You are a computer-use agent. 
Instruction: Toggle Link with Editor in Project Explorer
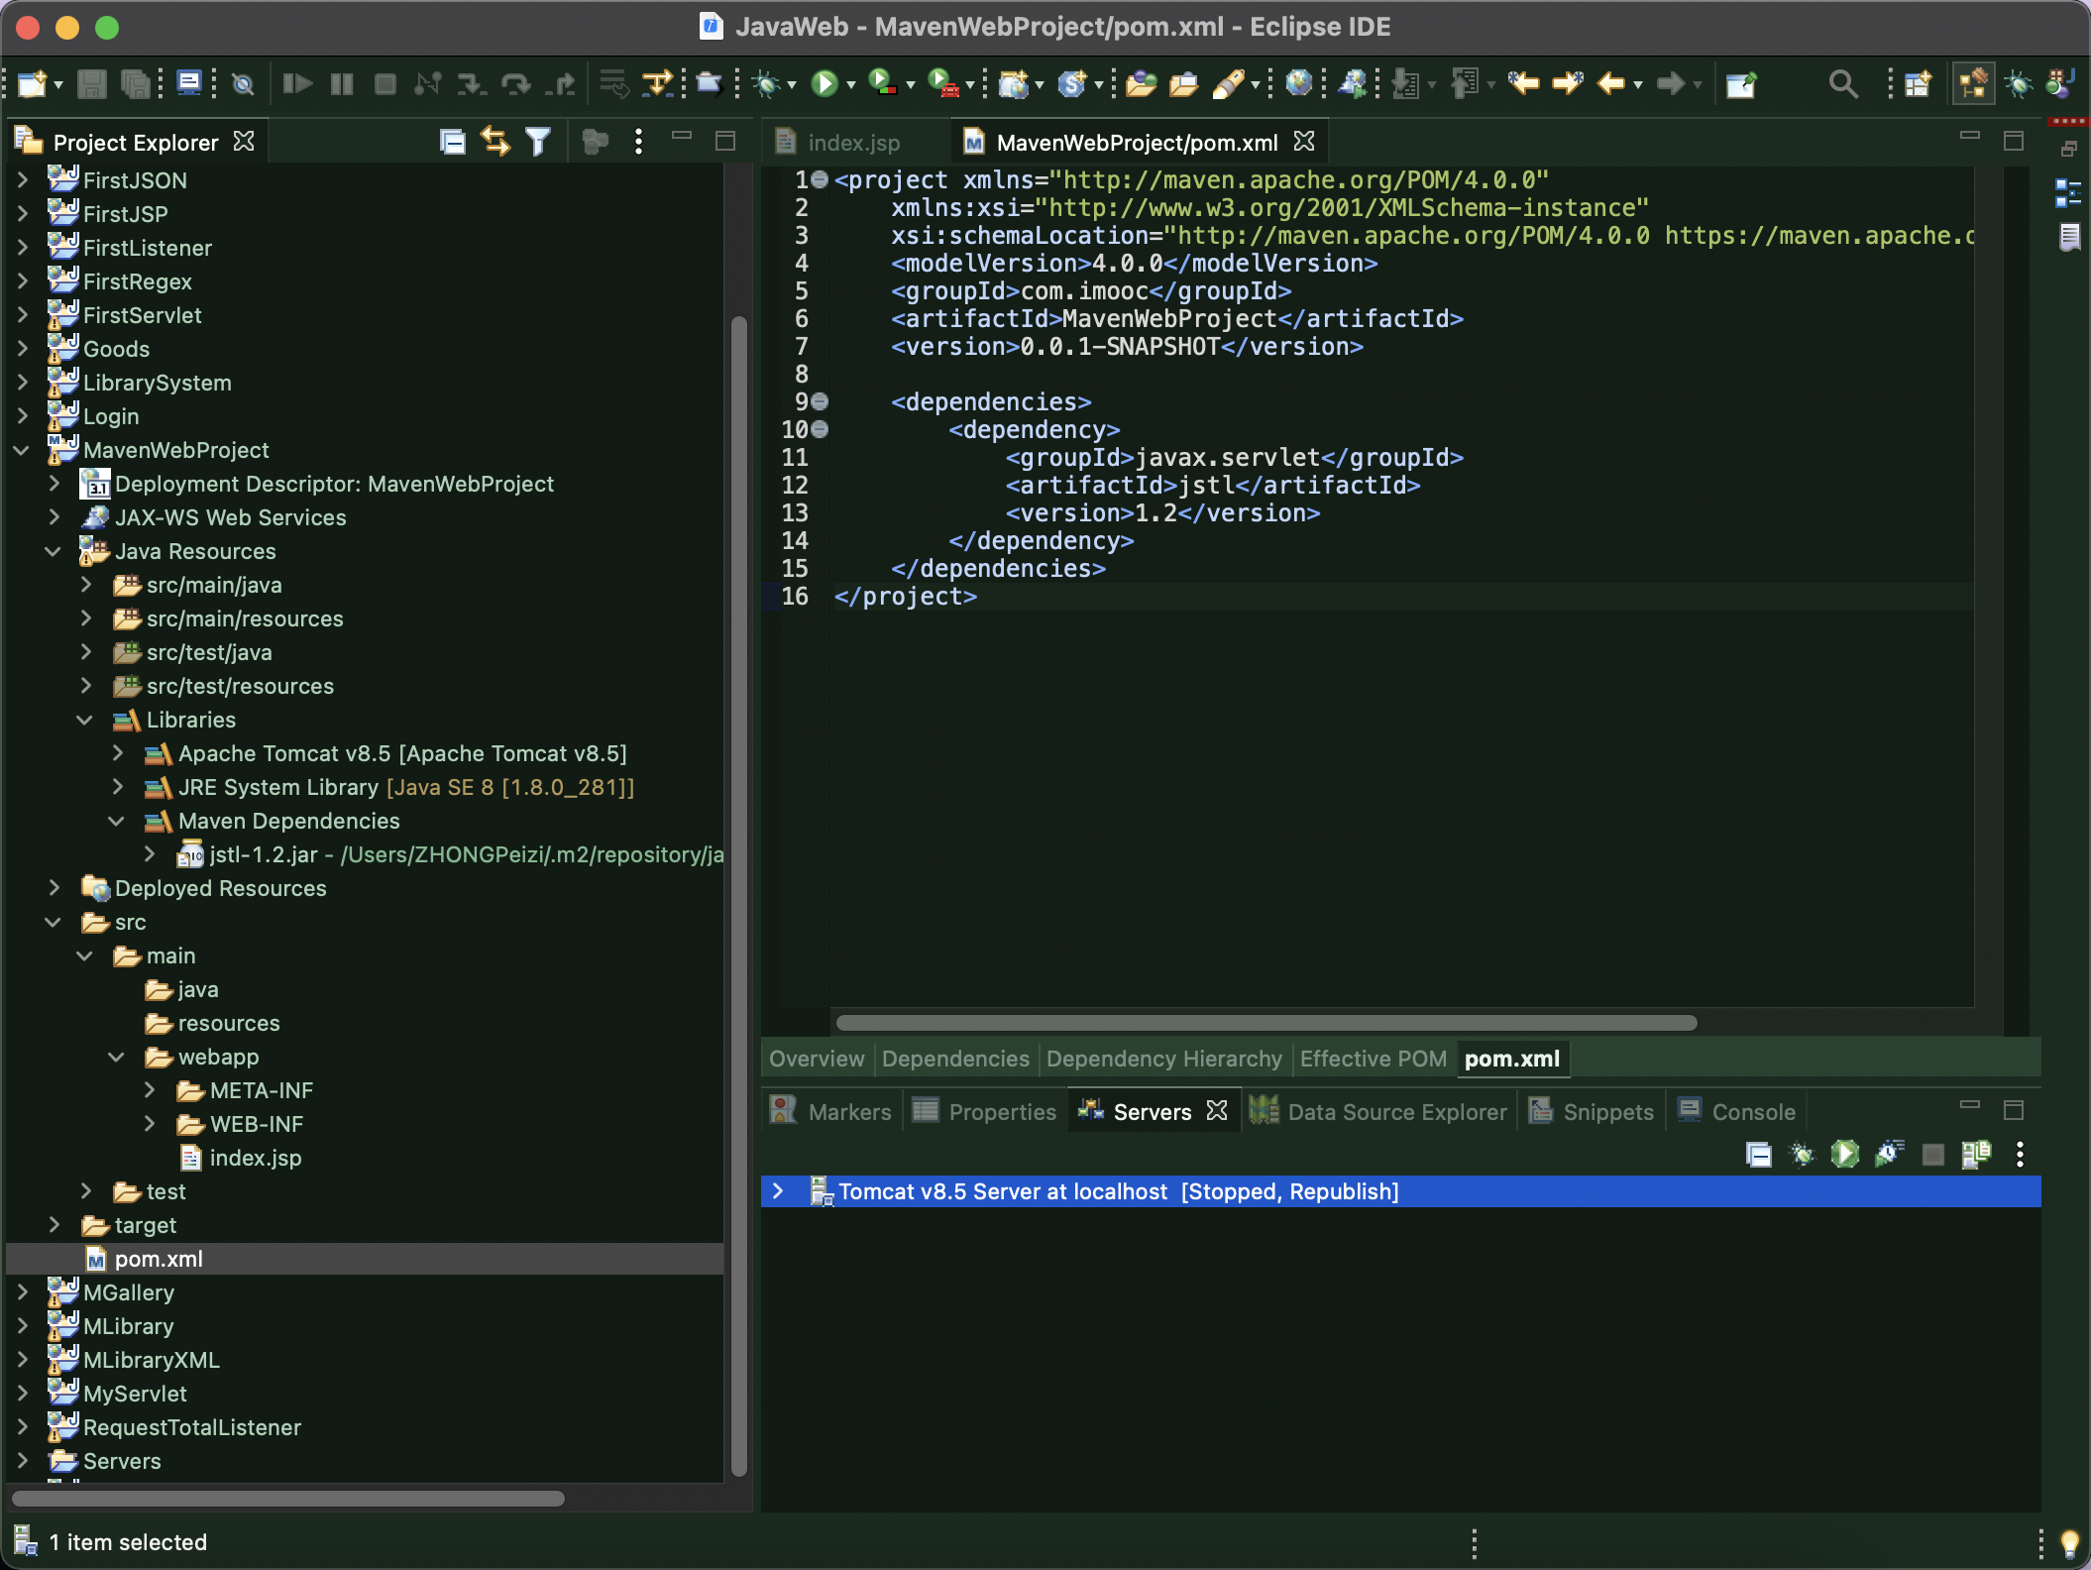click(x=495, y=142)
